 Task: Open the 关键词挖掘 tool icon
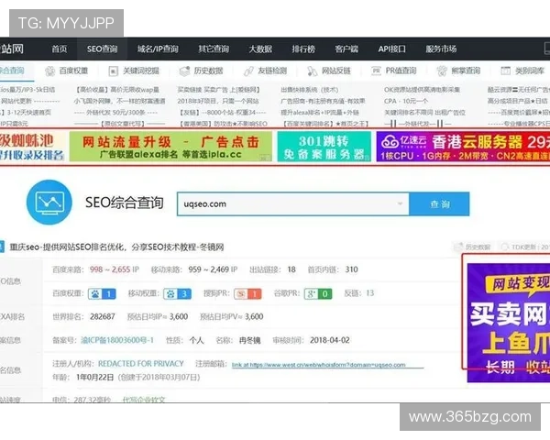click(x=115, y=70)
